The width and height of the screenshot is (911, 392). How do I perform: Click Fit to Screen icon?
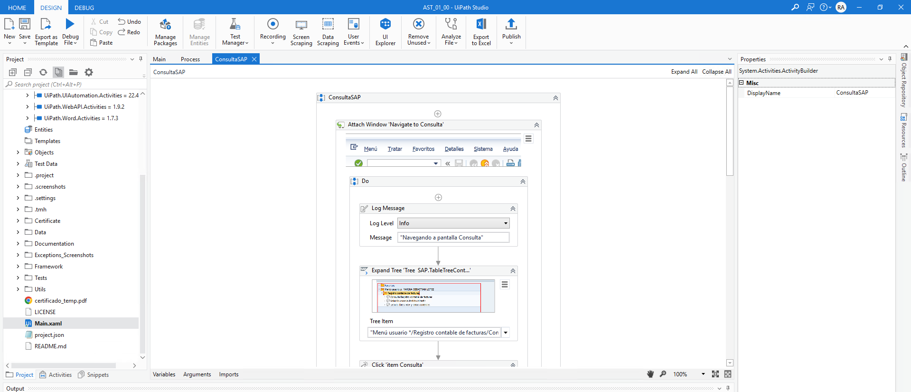click(x=715, y=374)
